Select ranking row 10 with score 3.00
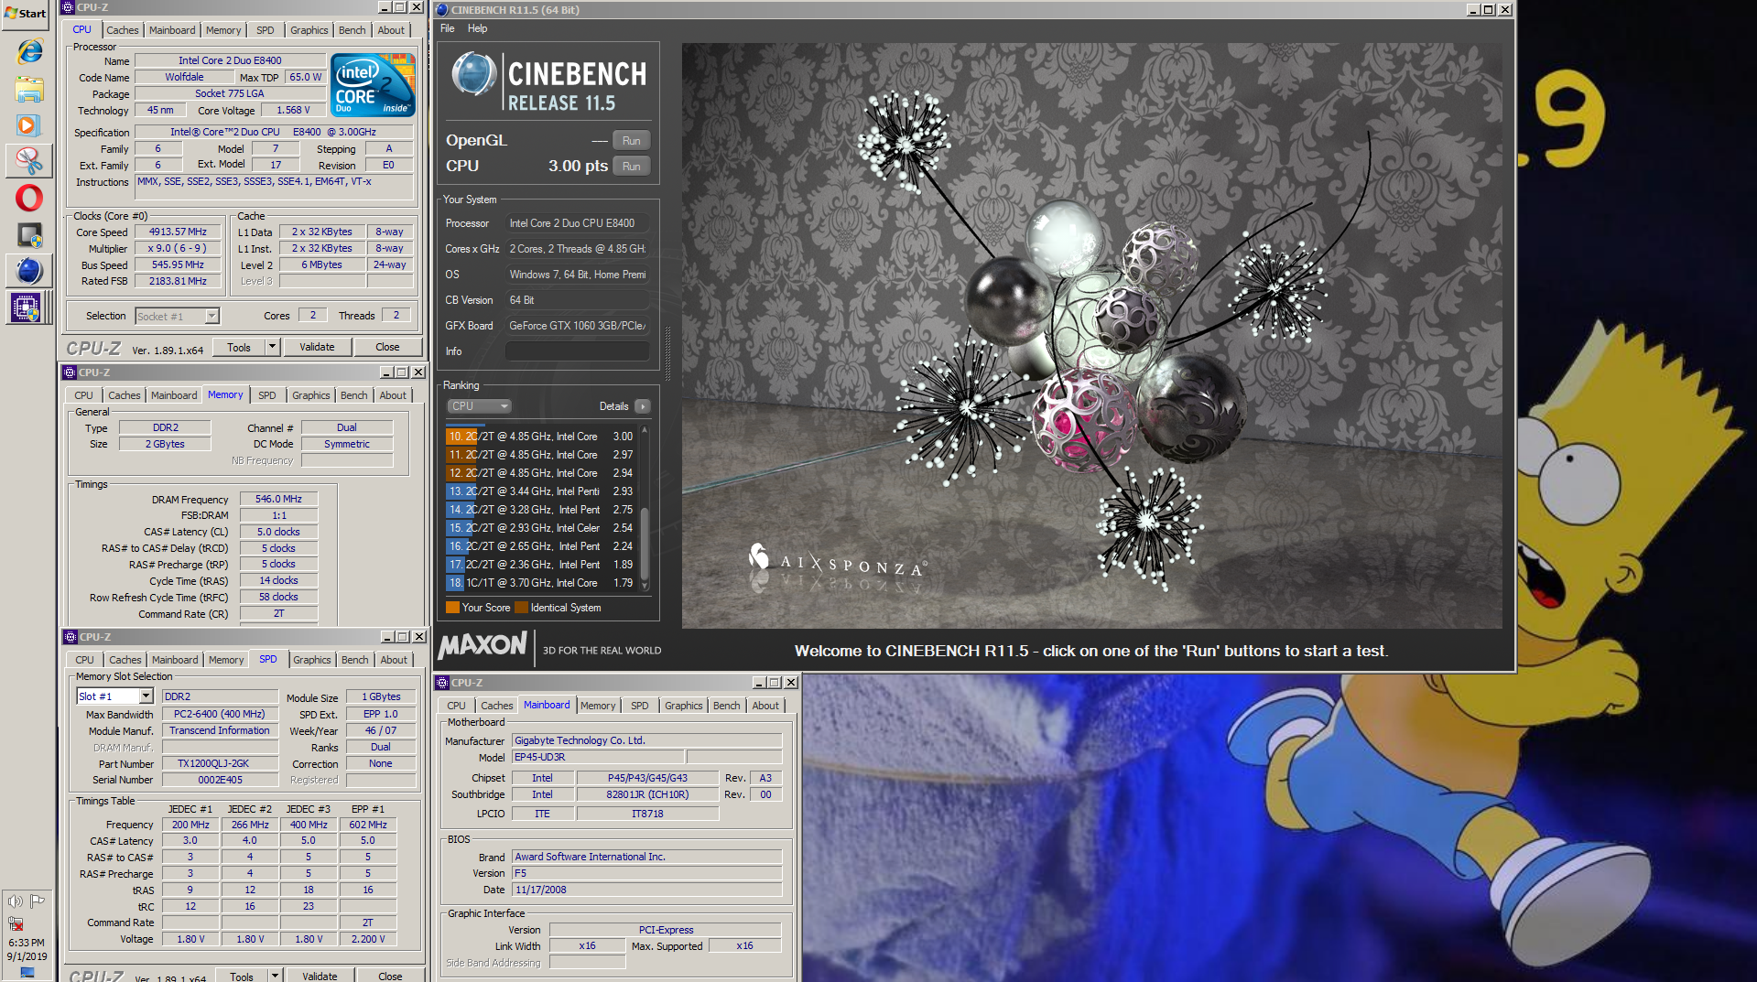The height and width of the screenshot is (982, 1757). [x=541, y=437]
